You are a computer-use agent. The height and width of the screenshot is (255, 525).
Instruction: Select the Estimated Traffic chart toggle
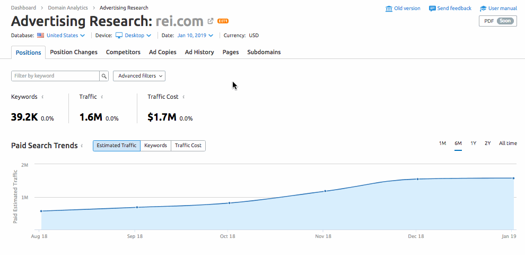117,146
